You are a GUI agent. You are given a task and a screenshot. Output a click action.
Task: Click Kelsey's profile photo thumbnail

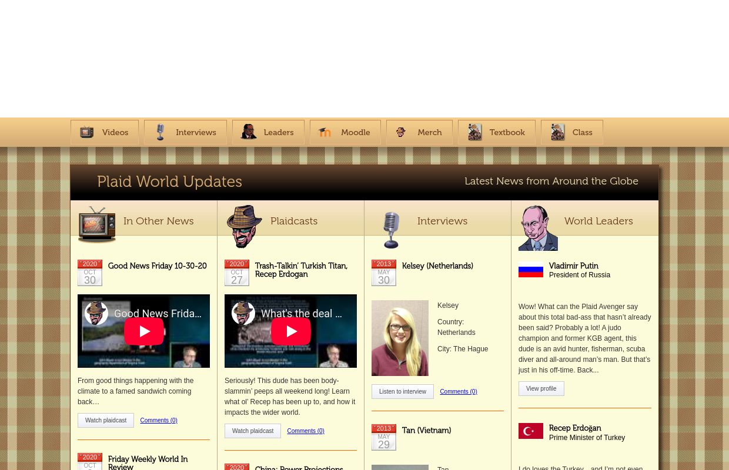pos(400,338)
